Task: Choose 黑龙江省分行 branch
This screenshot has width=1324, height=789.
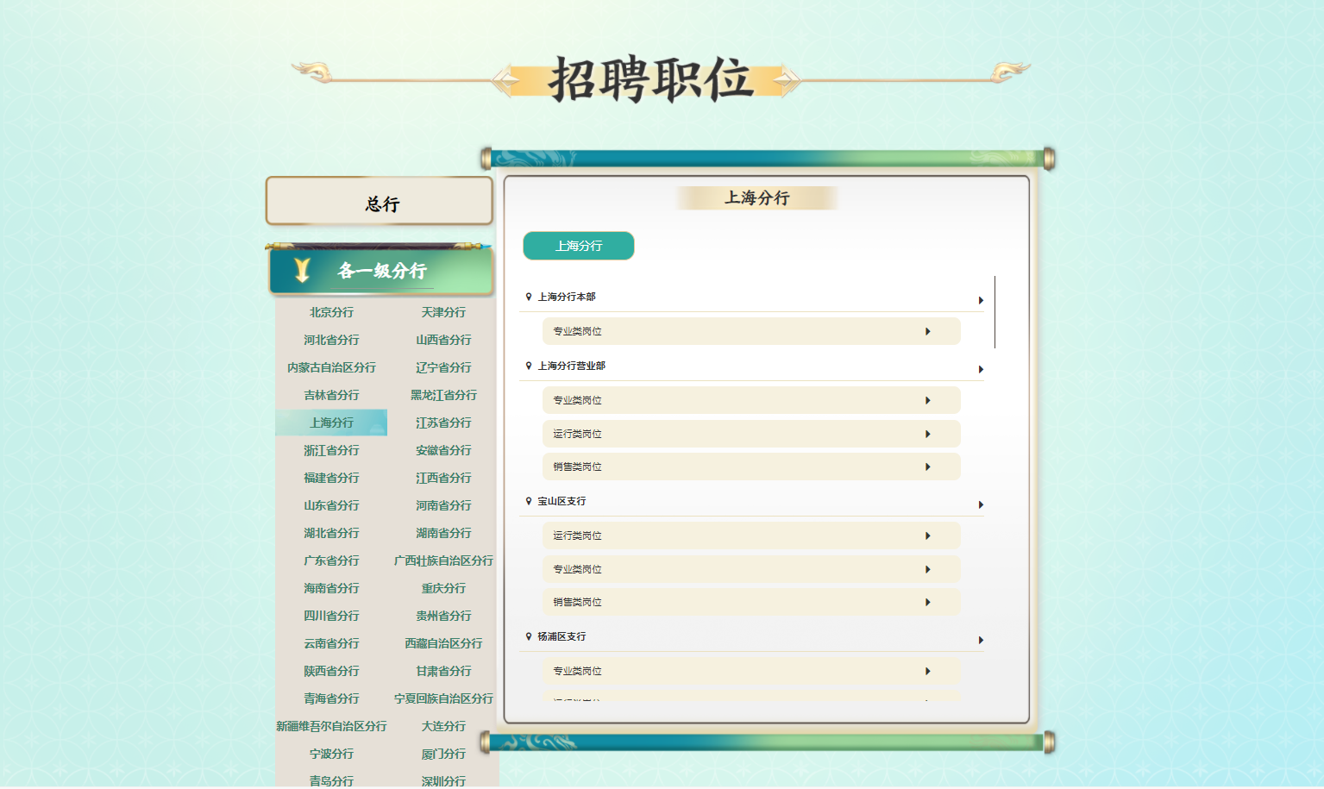Action: pos(443,395)
